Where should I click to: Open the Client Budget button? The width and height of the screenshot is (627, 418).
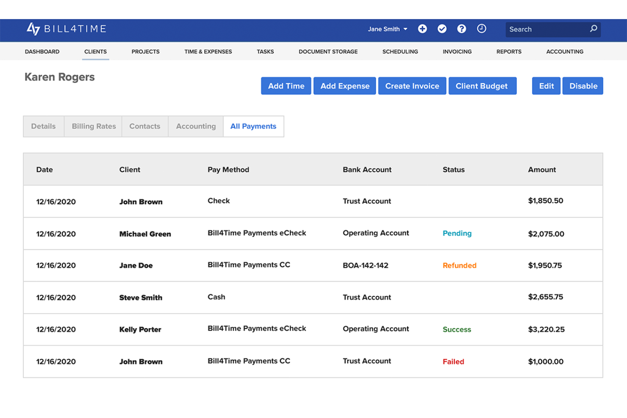pos(483,86)
